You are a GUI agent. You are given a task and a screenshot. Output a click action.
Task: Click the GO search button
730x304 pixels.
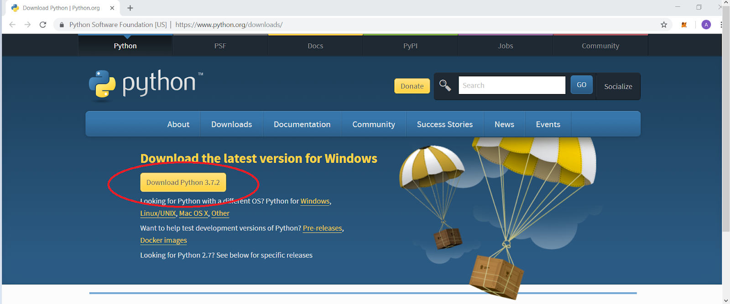pos(582,85)
